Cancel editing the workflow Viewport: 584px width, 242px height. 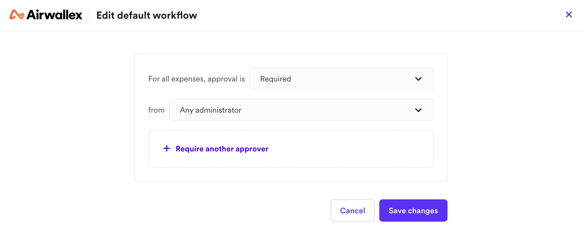(352, 210)
